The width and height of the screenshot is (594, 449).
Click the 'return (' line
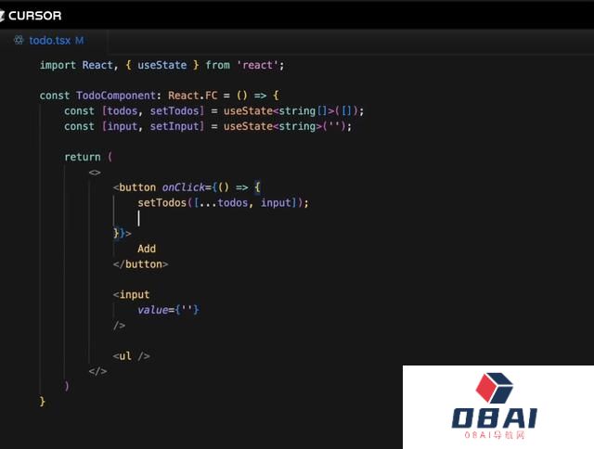click(88, 157)
